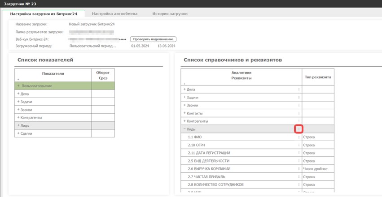The image size is (382, 197).
Task: Click the Показатели column header
Action: click(53, 75)
